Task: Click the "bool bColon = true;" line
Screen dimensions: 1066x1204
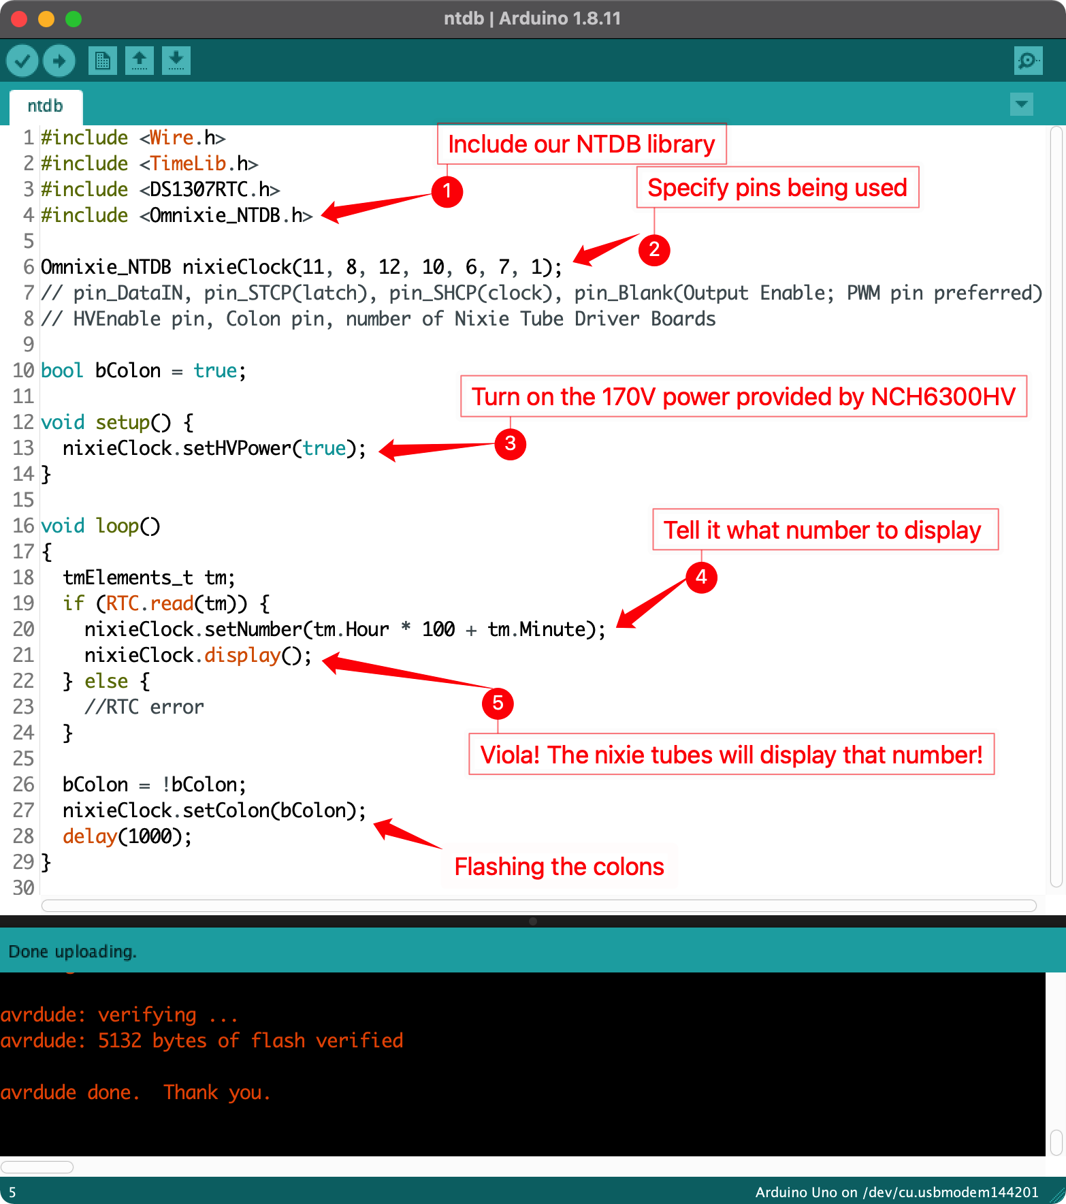Action: (144, 370)
